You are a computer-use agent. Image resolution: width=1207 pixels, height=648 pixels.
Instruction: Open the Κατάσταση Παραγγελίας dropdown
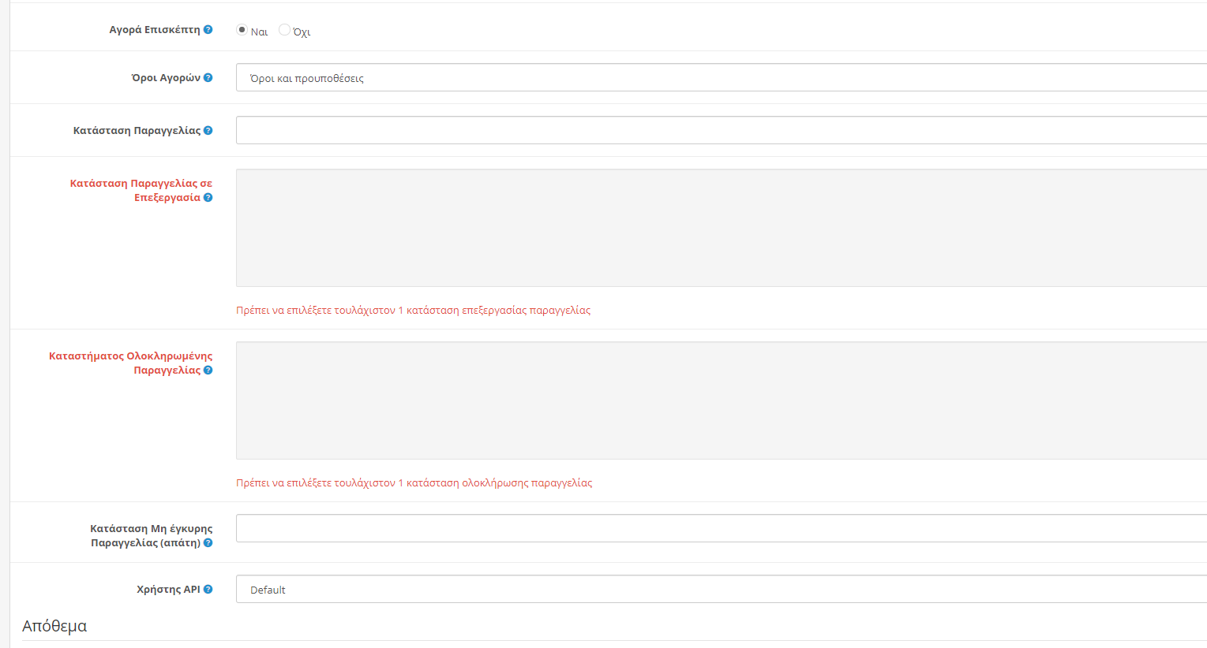[722, 130]
